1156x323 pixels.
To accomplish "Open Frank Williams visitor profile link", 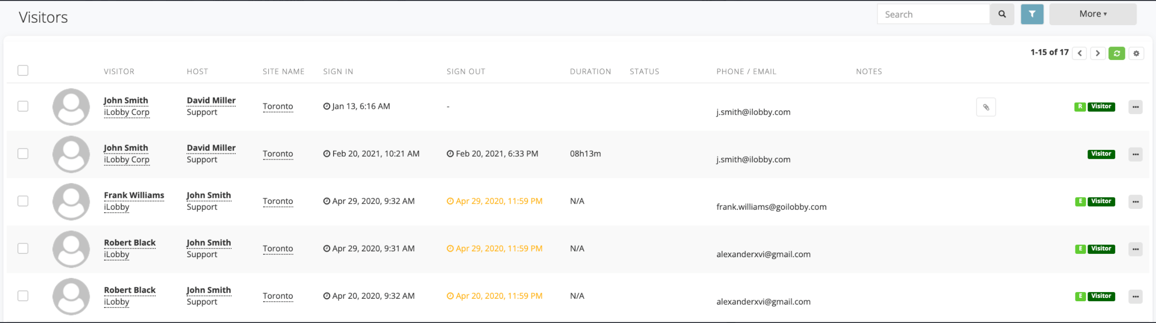I will (x=134, y=195).
